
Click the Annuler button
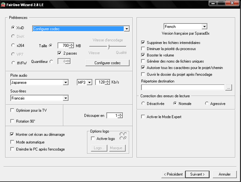[x=224, y=174]
